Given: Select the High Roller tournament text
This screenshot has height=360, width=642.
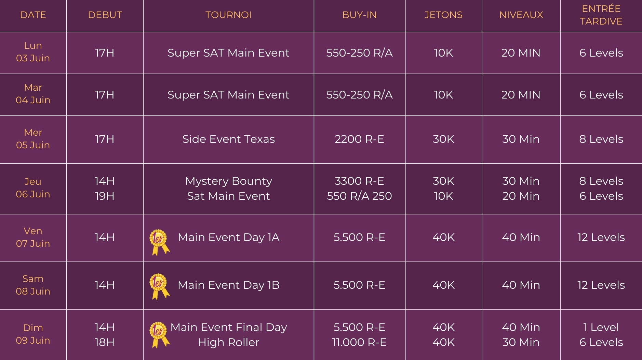Looking at the screenshot, I should tap(228, 342).
